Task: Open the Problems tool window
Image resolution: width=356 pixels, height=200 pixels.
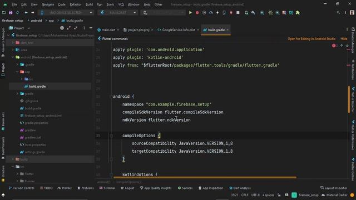Action: 86,188
